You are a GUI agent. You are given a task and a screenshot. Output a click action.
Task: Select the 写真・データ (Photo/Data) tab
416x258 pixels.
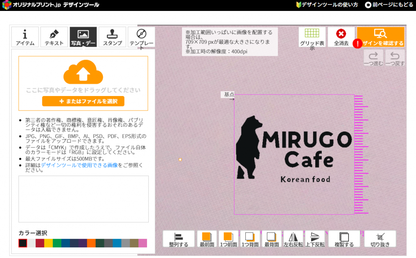(83, 37)
